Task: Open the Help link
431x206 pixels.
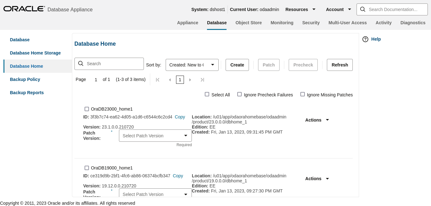Action: 376,39
